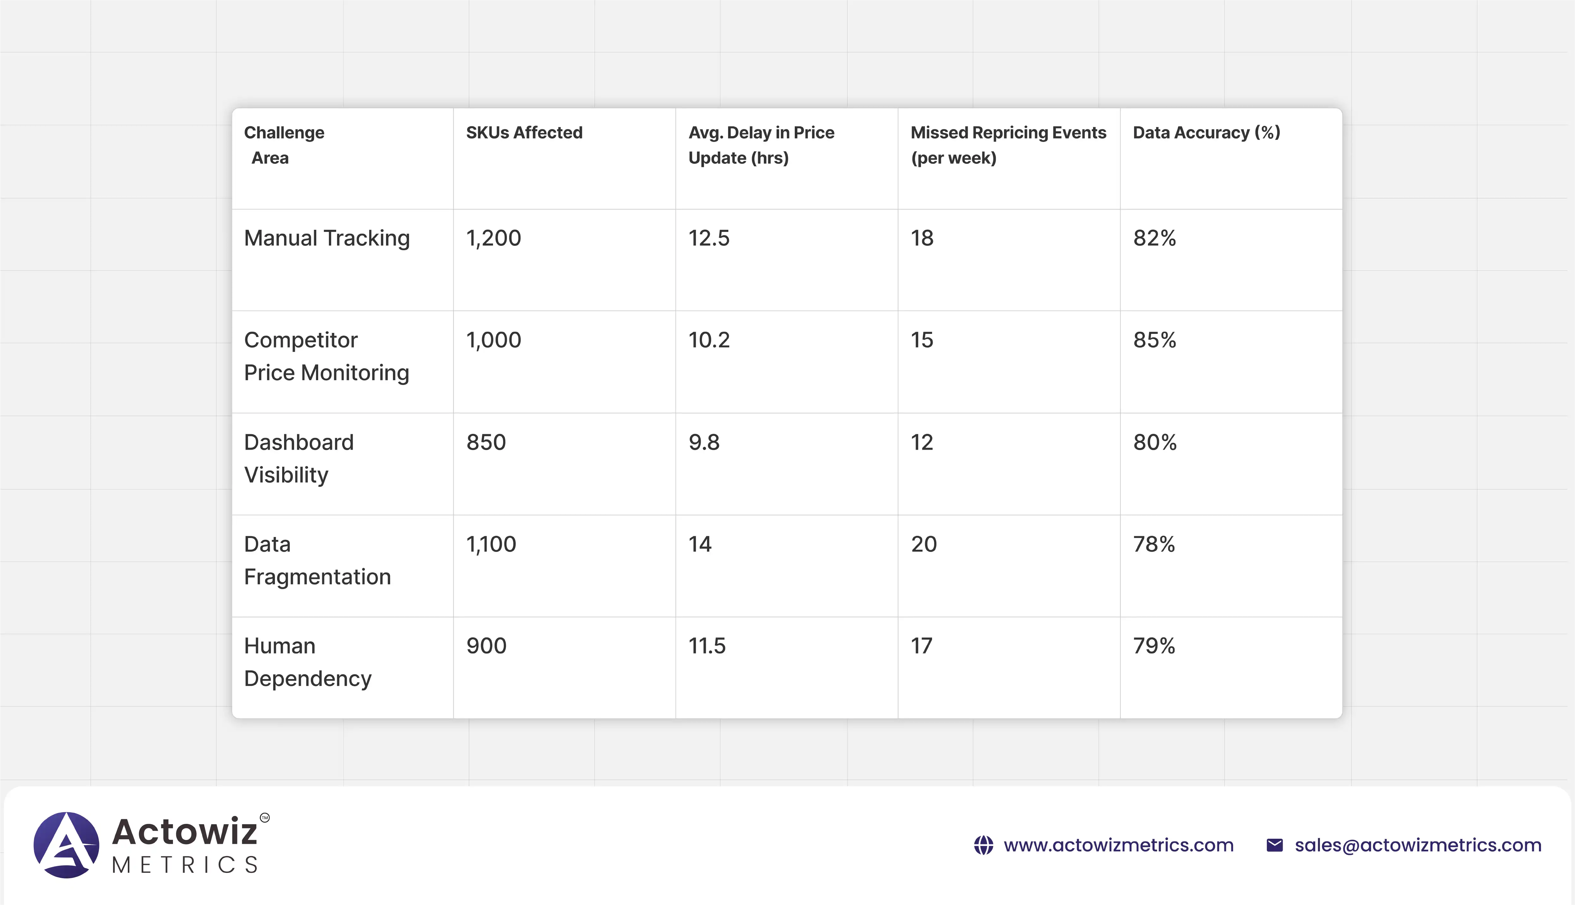Click the Dashboard Visibility row label

click(x=298, y=458)
